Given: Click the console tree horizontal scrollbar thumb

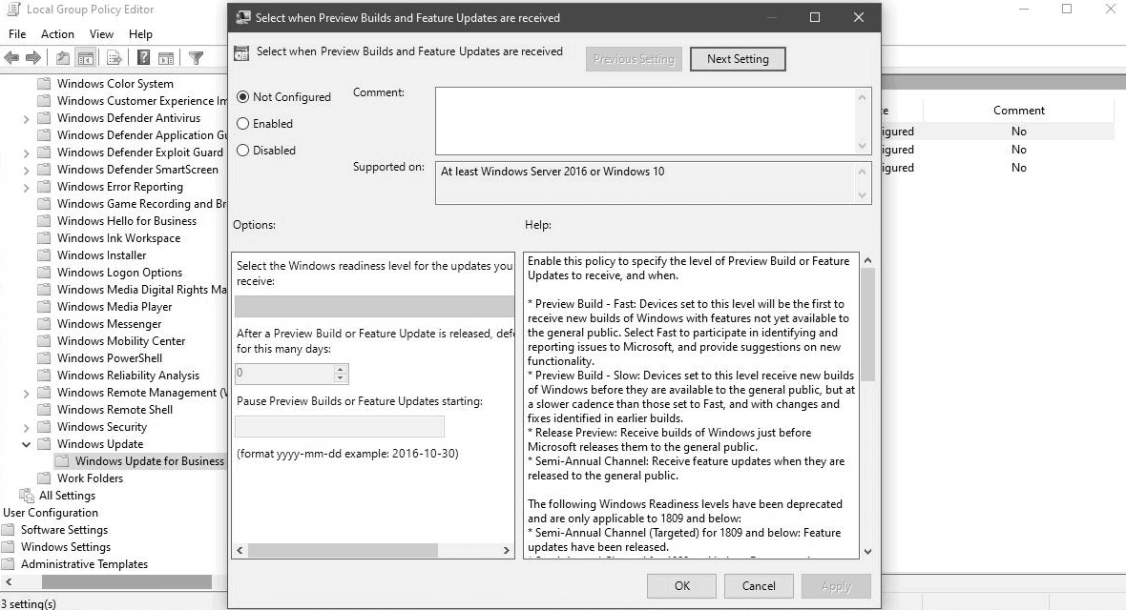Looking at the screenshot, I should tap(126, 581).
